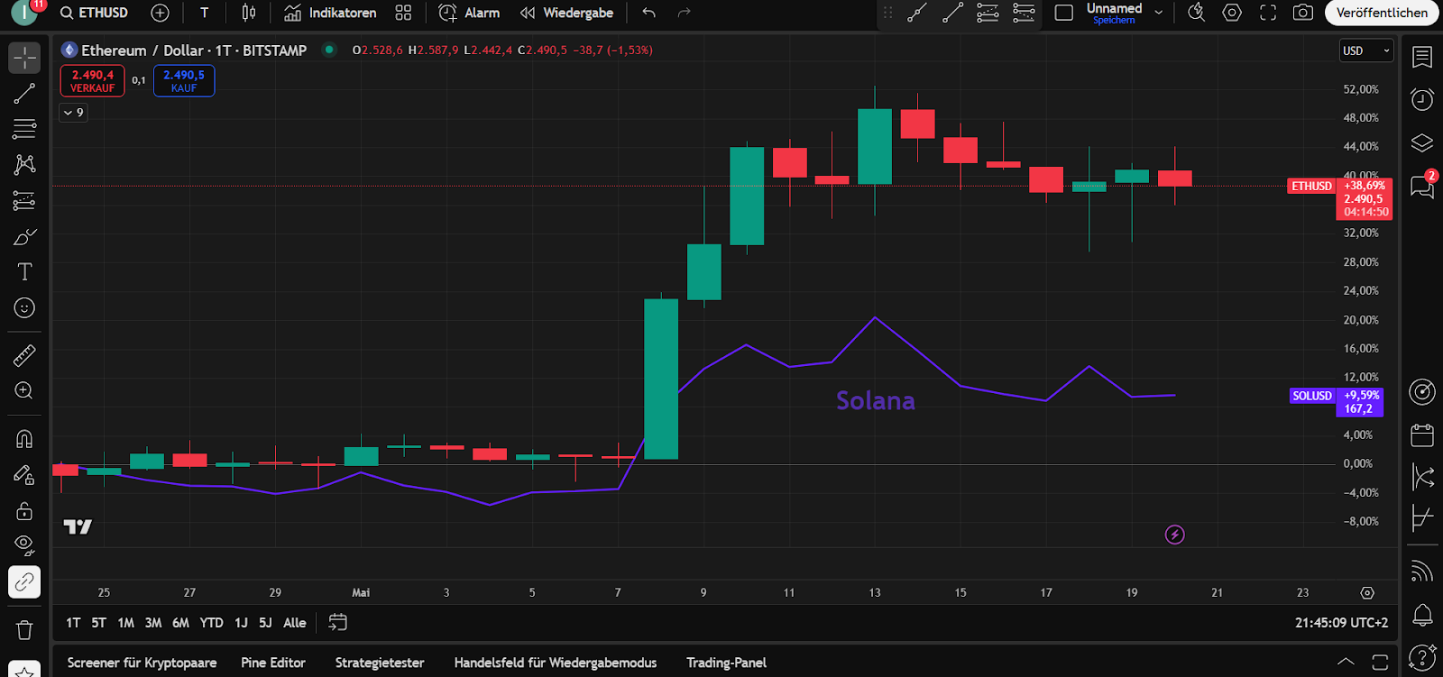The image size is (1443, 677).
Task: Open chart settings hexagon icon
Action: click(1232, 13)
